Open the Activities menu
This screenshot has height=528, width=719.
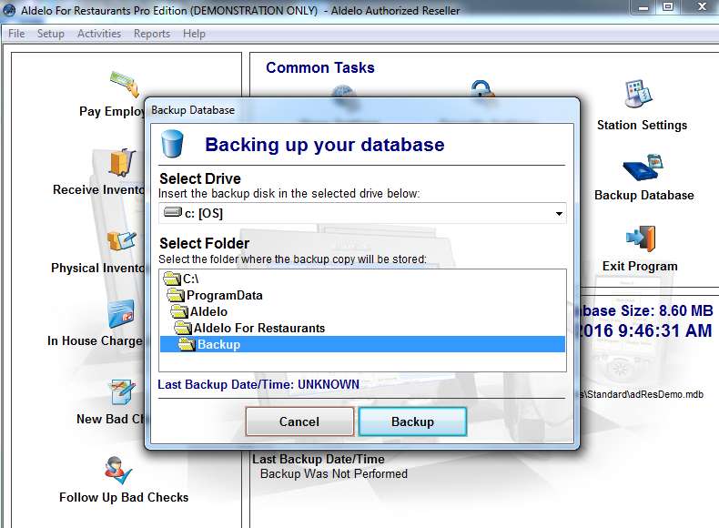point(99,34)
